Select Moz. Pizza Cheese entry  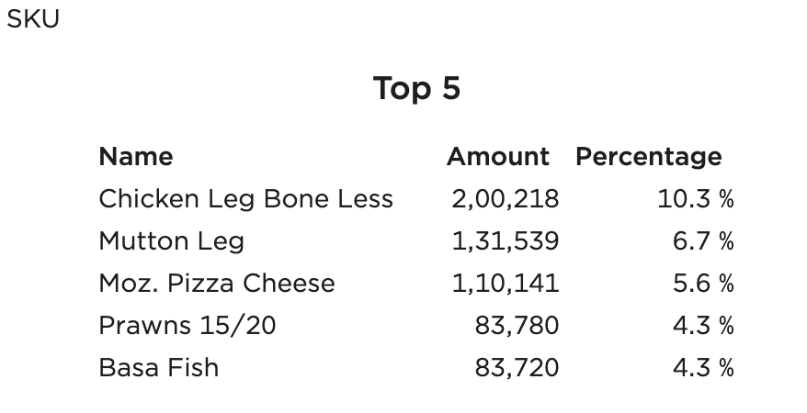[217, 284]
